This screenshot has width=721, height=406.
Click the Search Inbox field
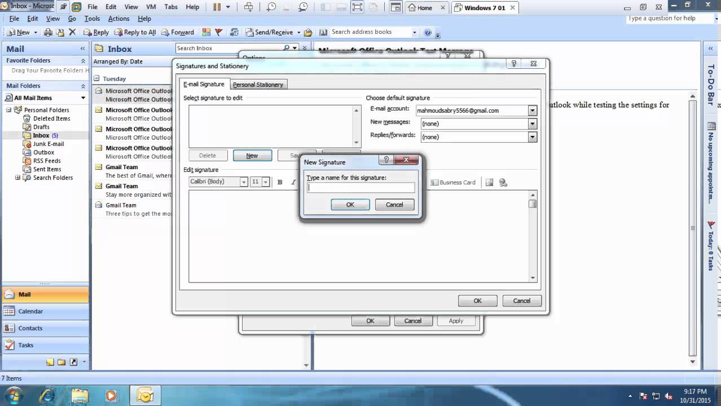(x=228, y=48)
